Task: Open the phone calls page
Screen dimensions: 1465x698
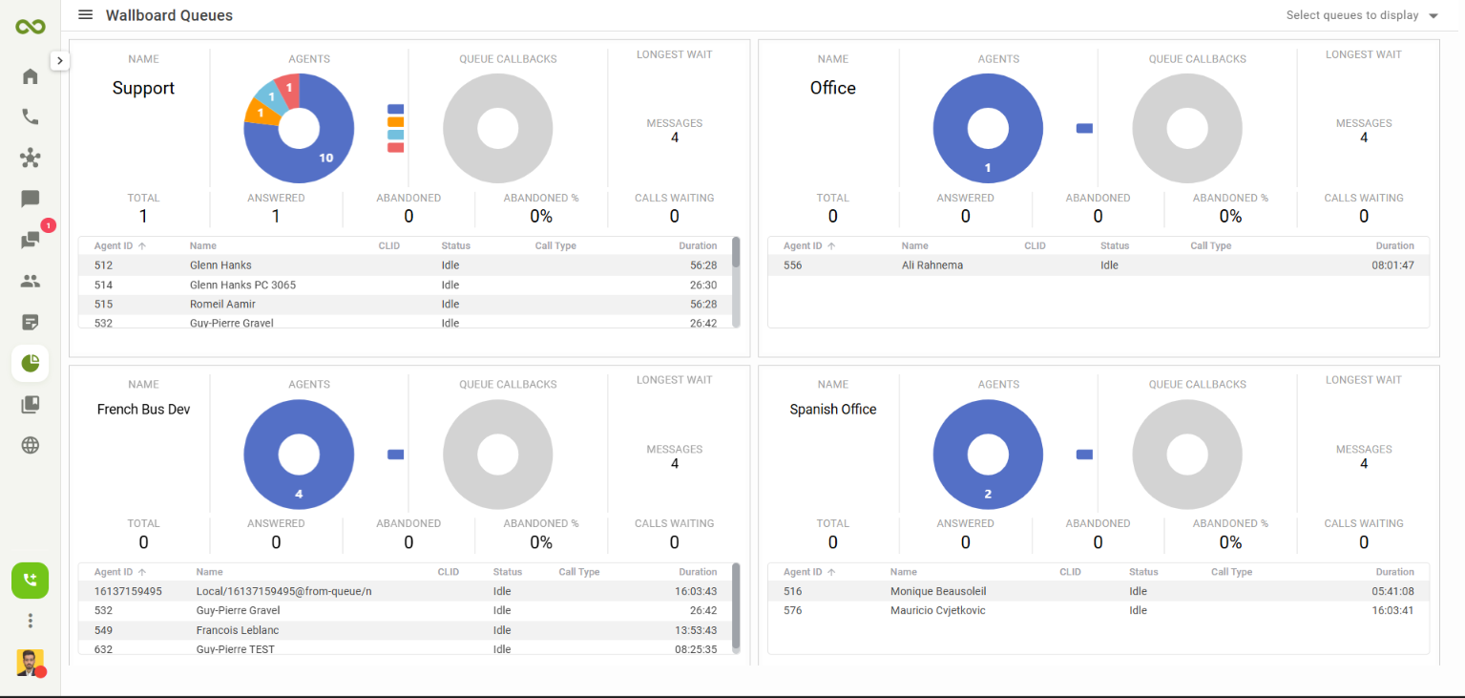Action: pos(31,116)
